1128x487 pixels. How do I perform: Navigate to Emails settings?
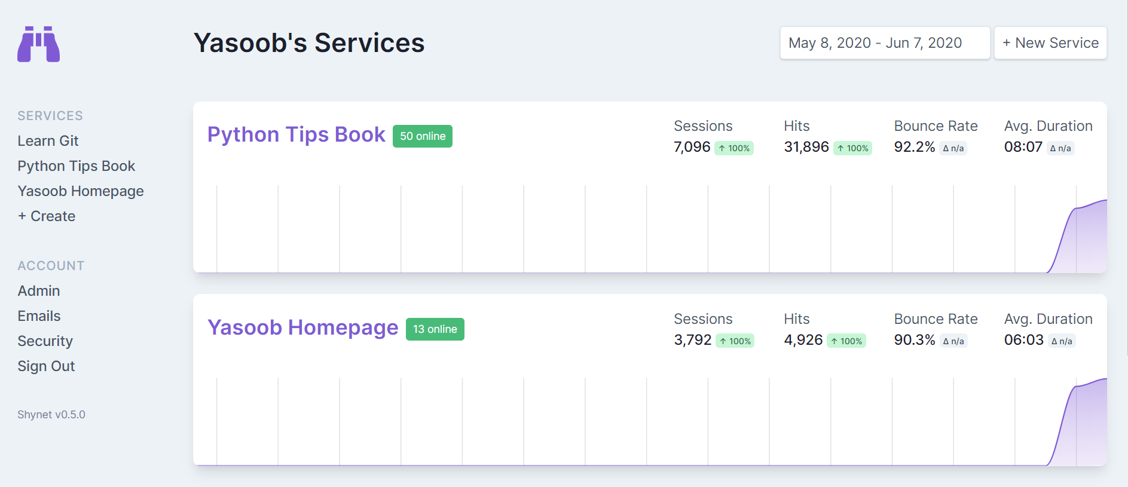tap(39, 316)
